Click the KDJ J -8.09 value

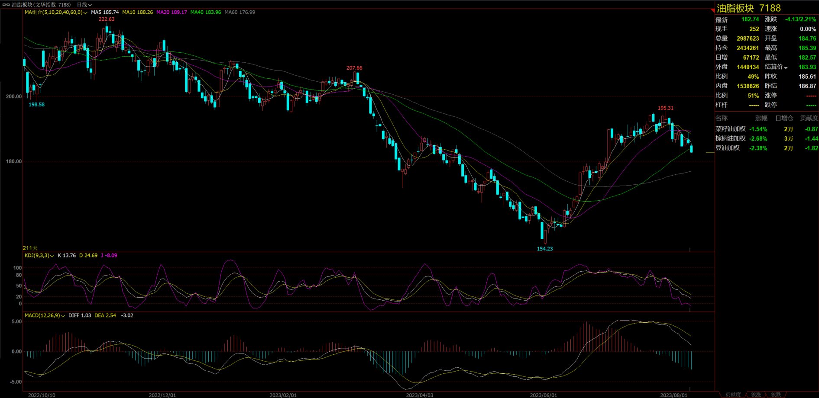click(109, 256)
